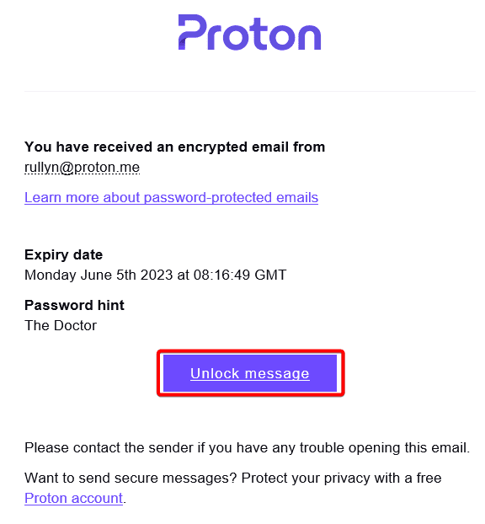485x524 pixels.
Task: Click the letter P in Proton logo
Action: pos(192,32)
